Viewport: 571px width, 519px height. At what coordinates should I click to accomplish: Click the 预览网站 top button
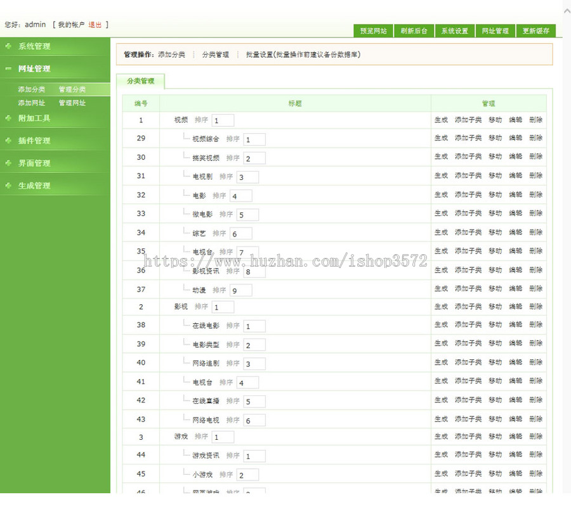373,31
